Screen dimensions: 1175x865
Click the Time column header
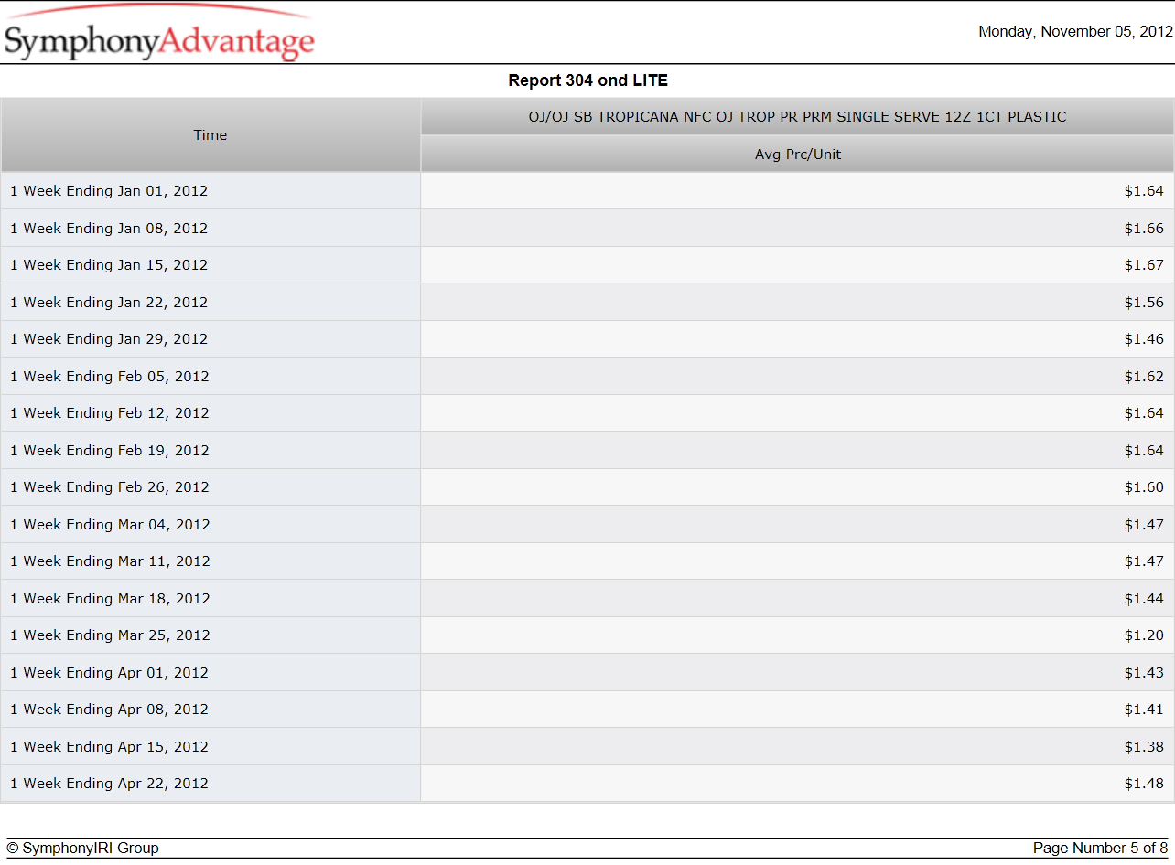[210, 135]
